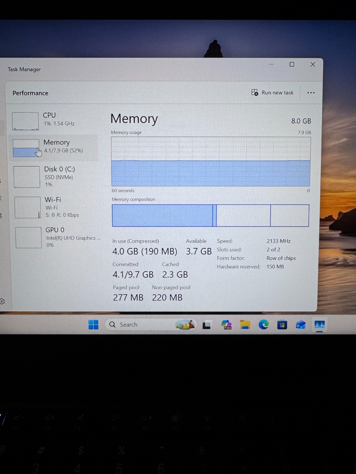Click the 150 MB hardware reserved value
The width and height of the screenshot is (356, 474).
275,267
